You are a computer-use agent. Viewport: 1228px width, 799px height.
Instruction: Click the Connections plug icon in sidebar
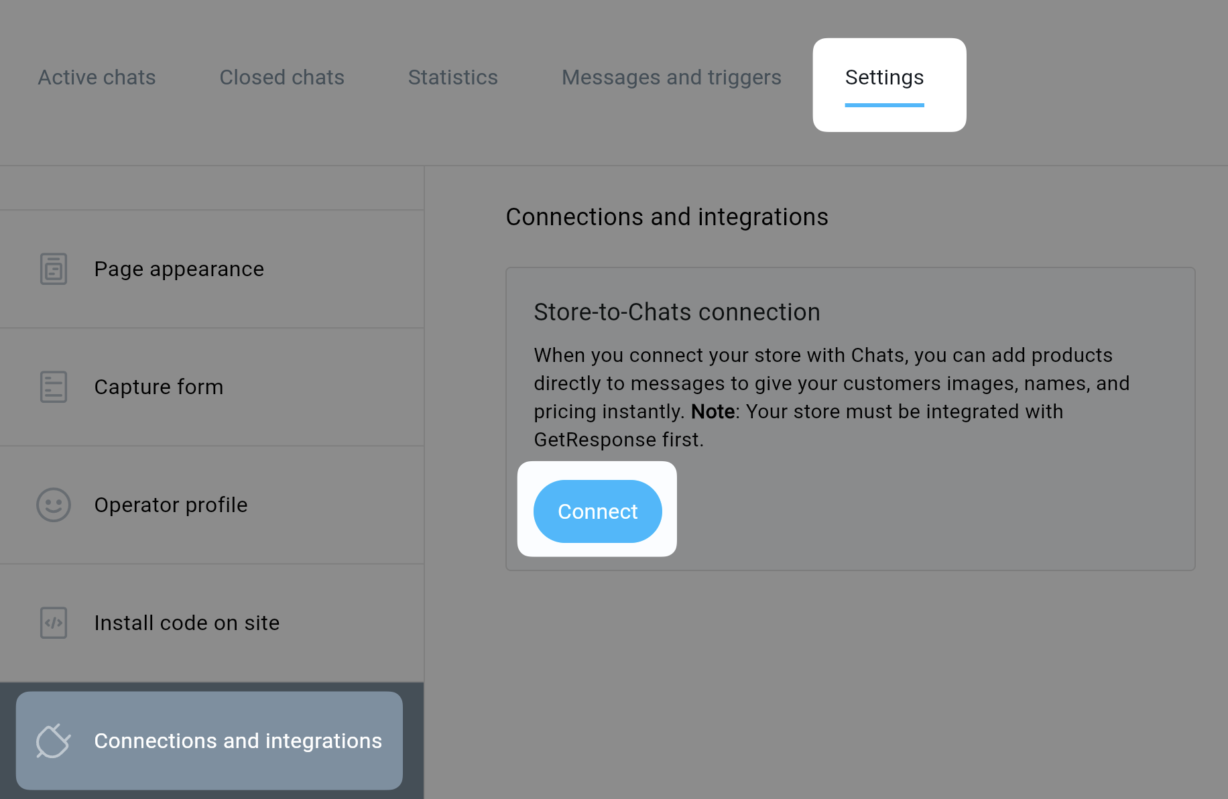[x=54, y=741]
